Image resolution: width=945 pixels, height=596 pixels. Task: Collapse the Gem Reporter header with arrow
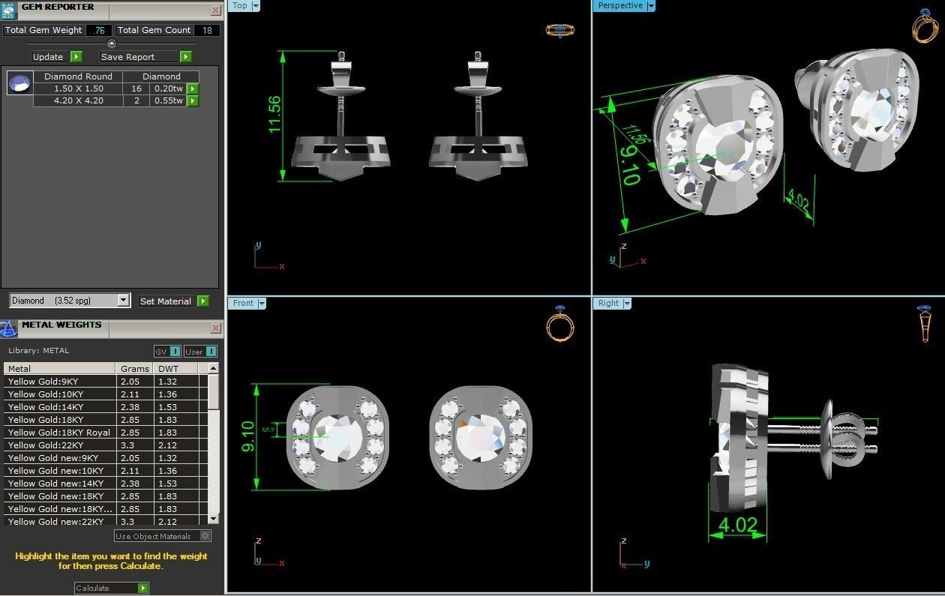[x=112, y=43]
